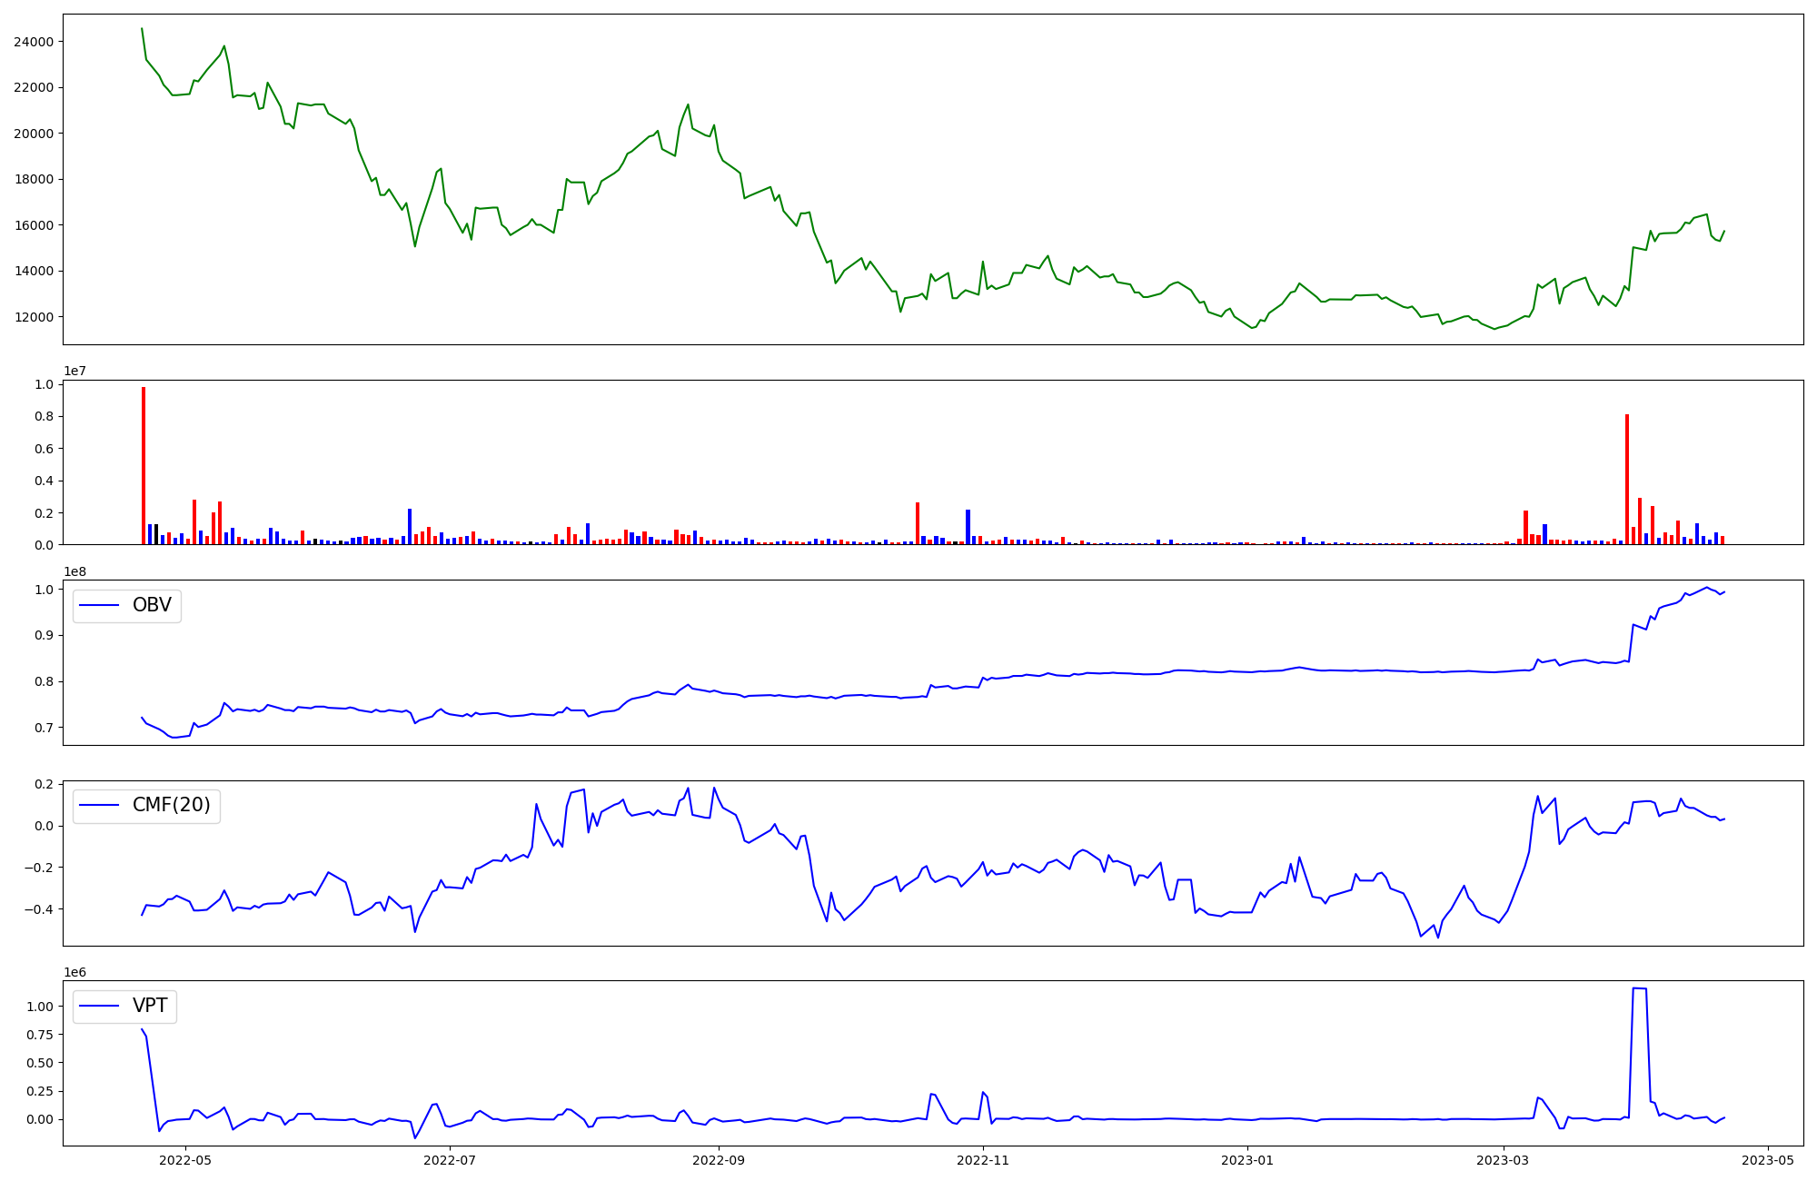Click the 2023-01 x-axis date label
This screenshot has width=1817, height=1181.
click(1247, 1160)
